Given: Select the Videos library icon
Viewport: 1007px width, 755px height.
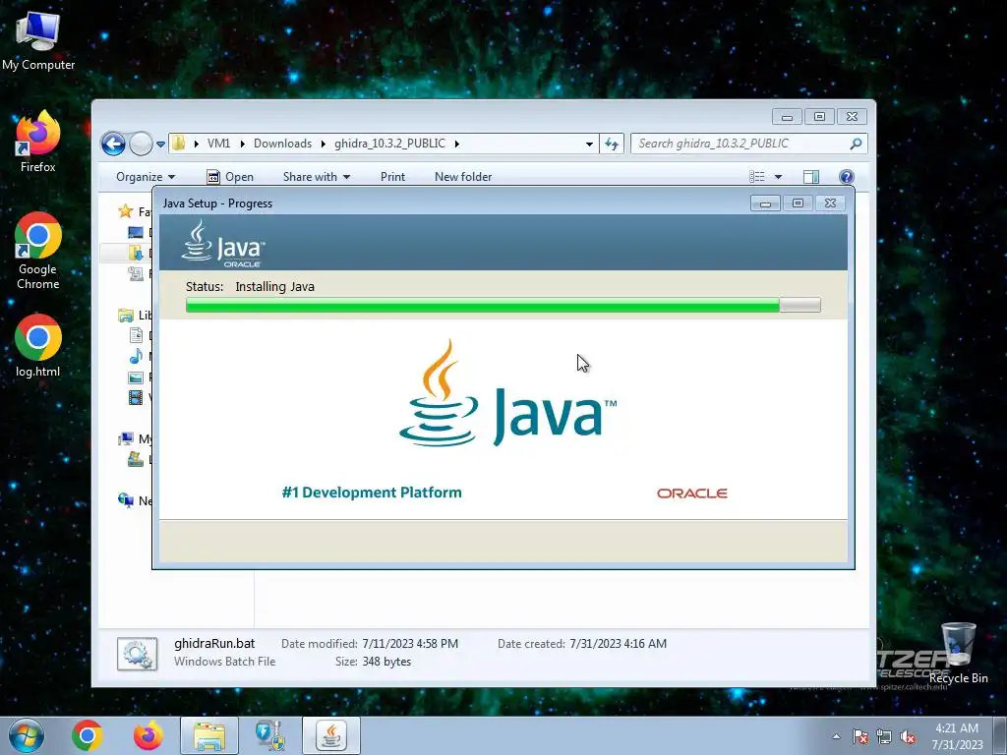Looking at the screenshot, I should [136, 398].
